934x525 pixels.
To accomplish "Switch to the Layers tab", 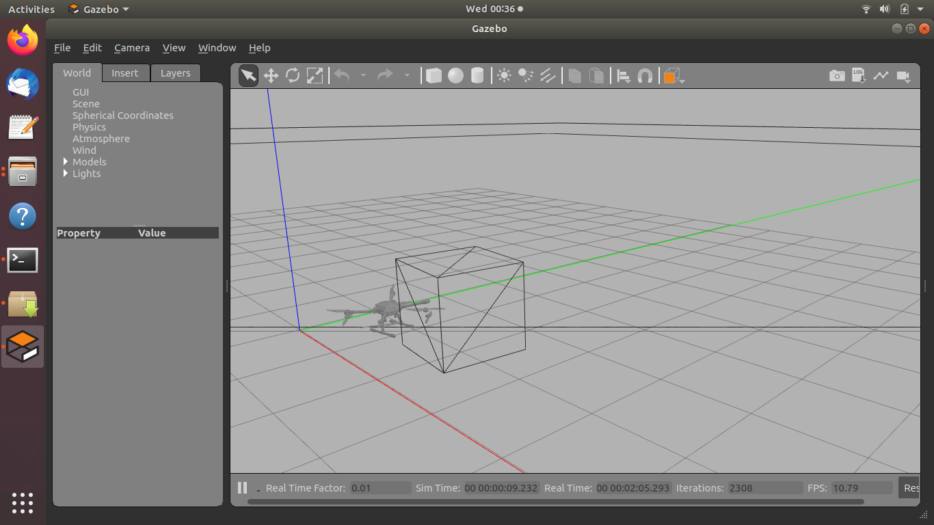I will [x=176, y=73].
